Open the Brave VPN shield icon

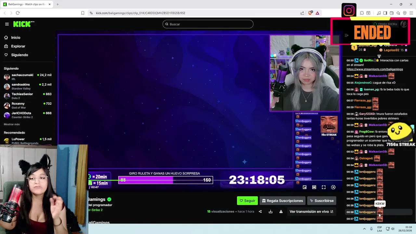(405, 13)
